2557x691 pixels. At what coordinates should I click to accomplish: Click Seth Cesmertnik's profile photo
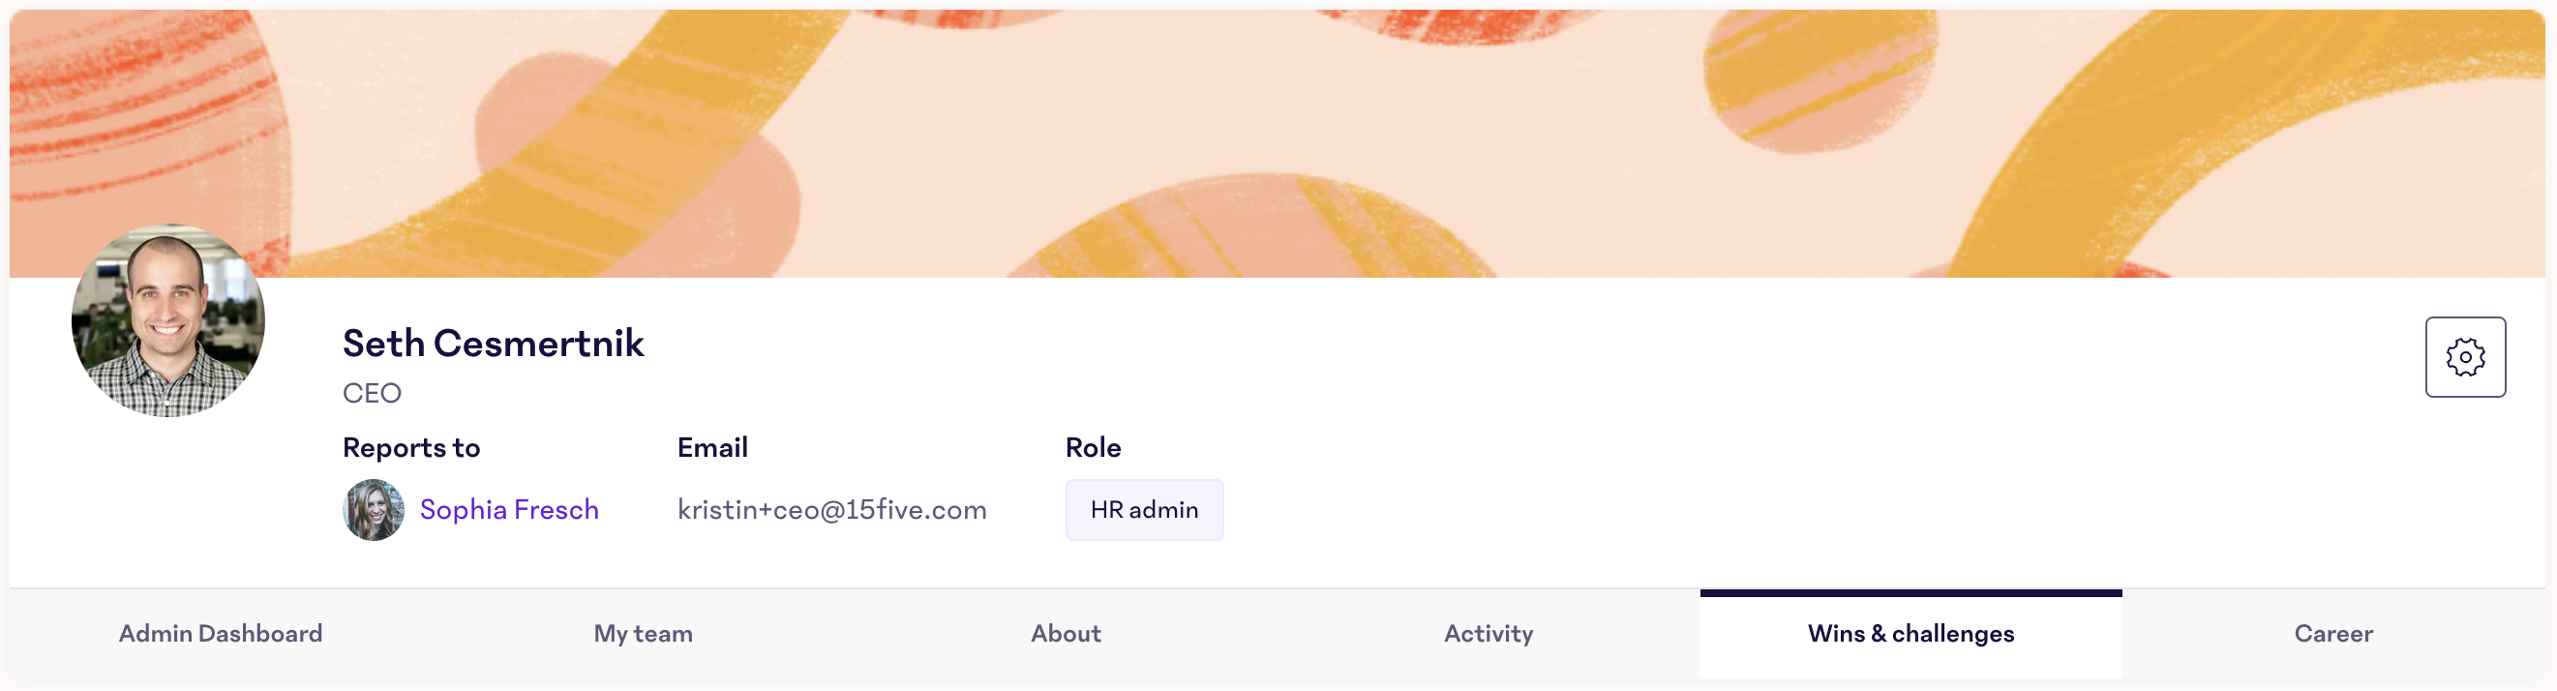pyautogui.click(x=168, y=319)
